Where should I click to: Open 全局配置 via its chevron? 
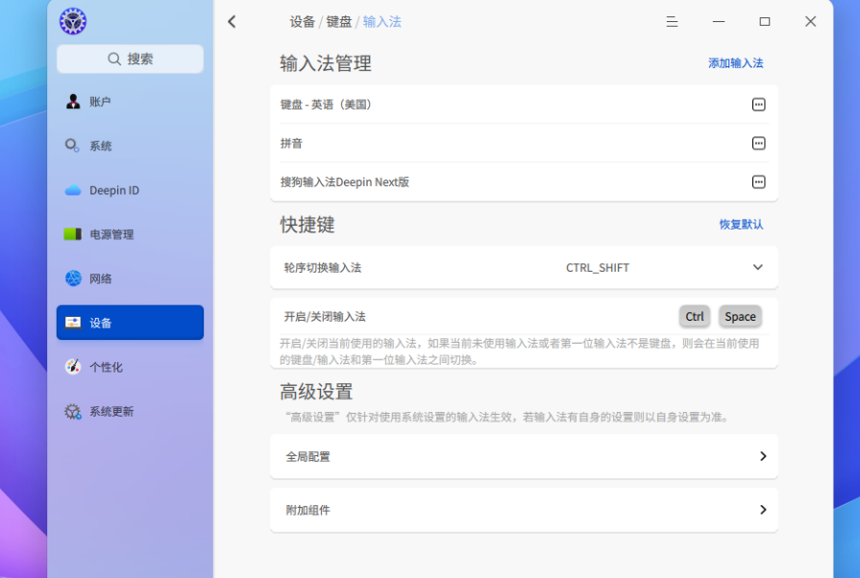[763, 456]
